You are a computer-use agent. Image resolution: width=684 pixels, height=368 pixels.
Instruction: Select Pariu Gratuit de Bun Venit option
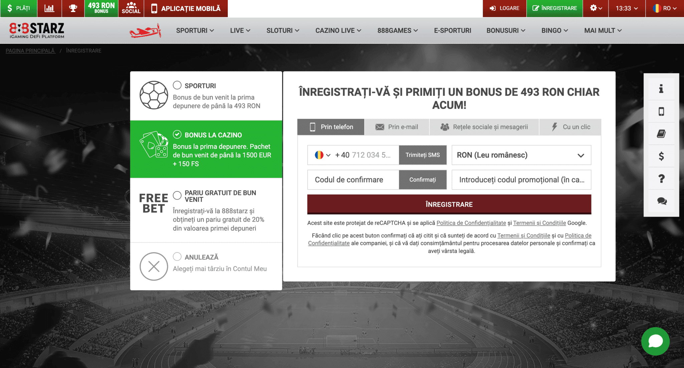(177, 195)
